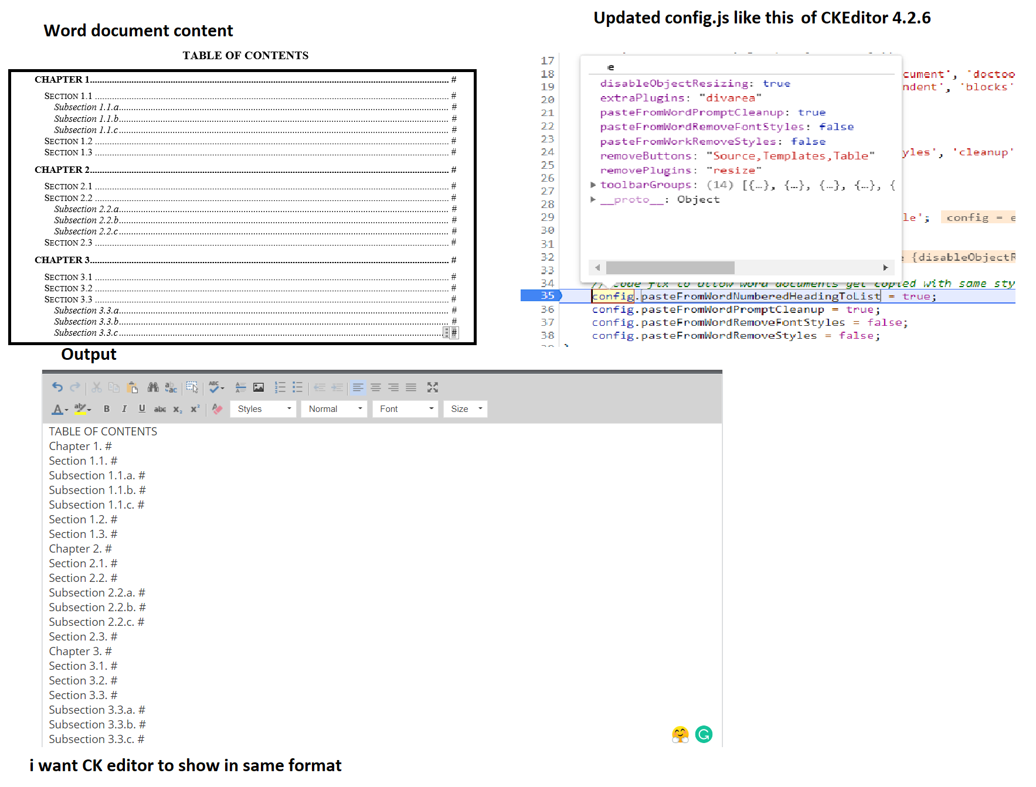1036x787 pixels.
Task: Click the Remove Format eraser icon
Action: [x=217, y=409]
